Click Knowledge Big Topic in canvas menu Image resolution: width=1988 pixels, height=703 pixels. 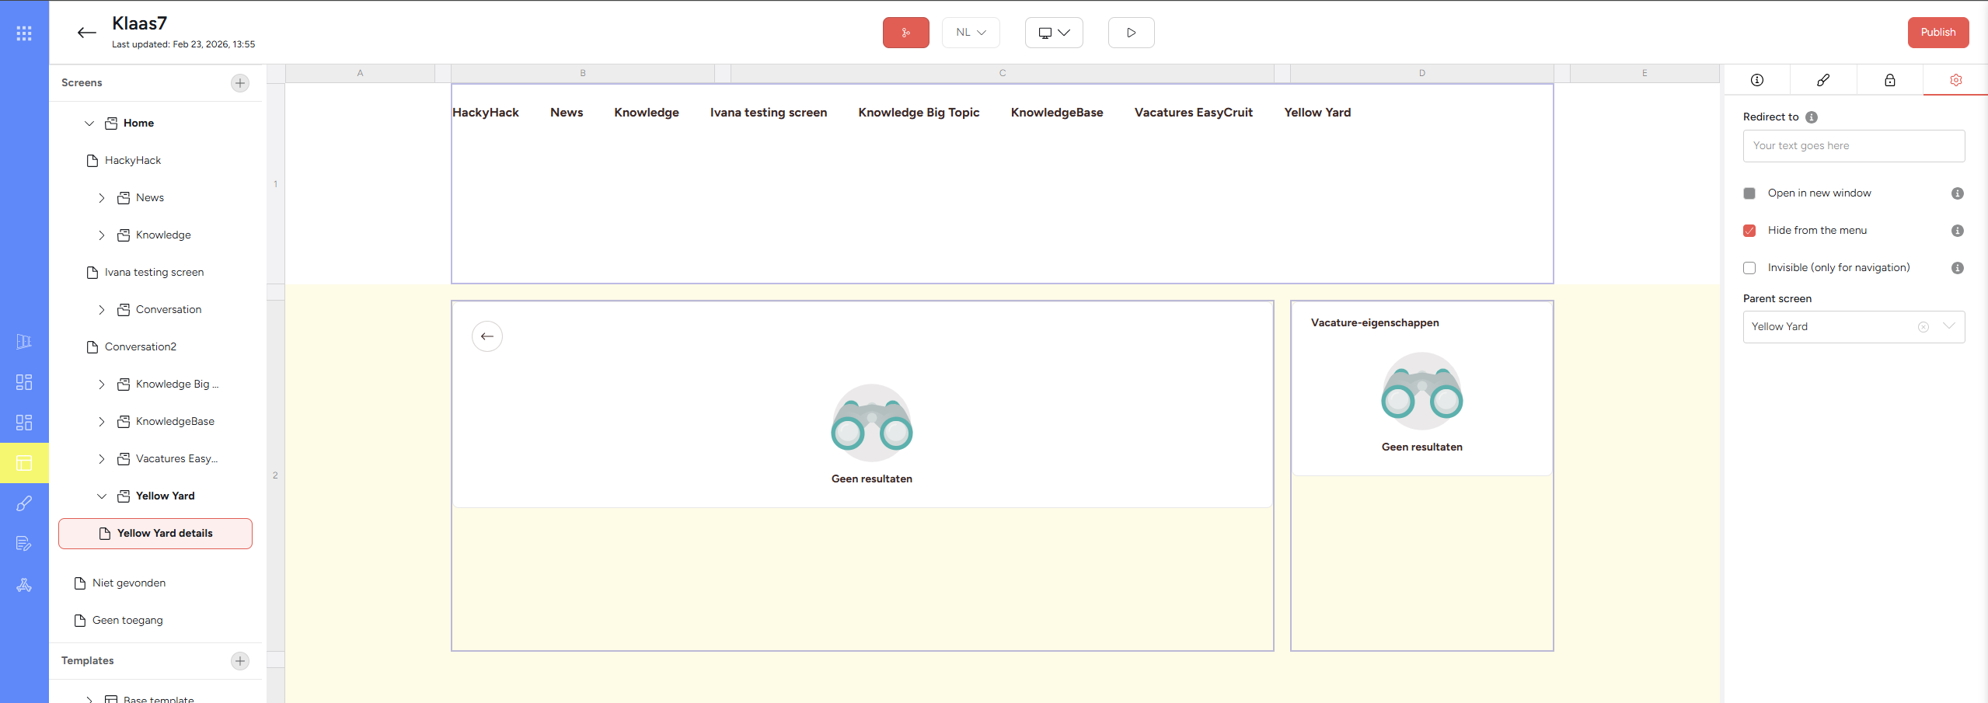pos(919,113)
